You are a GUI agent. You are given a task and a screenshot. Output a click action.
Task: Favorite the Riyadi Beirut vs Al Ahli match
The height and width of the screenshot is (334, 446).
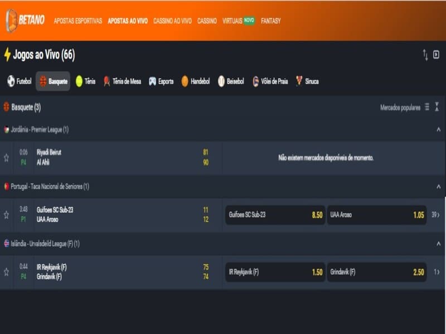pyautogui.click(x=6, y=158)
